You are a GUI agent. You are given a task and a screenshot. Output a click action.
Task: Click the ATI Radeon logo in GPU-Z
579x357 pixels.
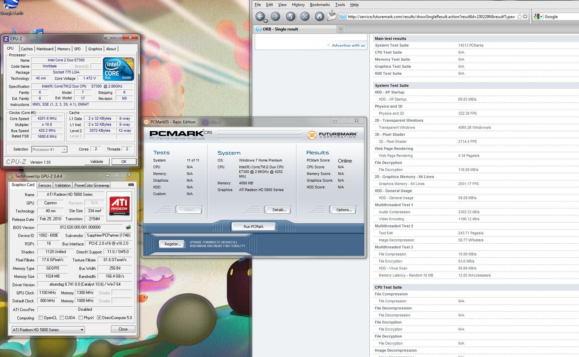pyautogui.click(x=119, y=206)
